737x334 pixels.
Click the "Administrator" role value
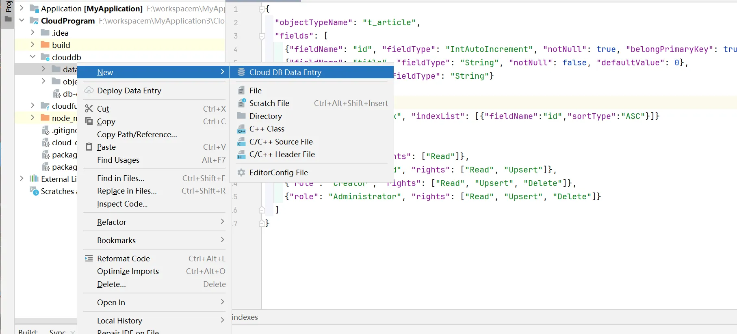[x=365, y=196]
